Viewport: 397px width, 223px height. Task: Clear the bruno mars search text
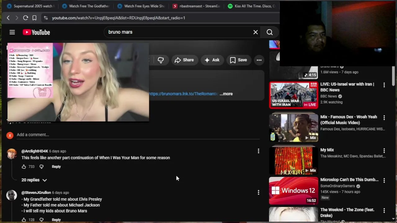click(256, 32)
